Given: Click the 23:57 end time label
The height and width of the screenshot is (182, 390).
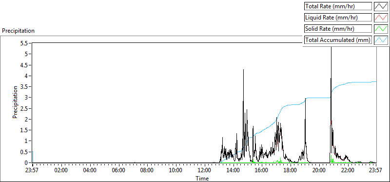Looking at the screenshot, I should (375, 171).
